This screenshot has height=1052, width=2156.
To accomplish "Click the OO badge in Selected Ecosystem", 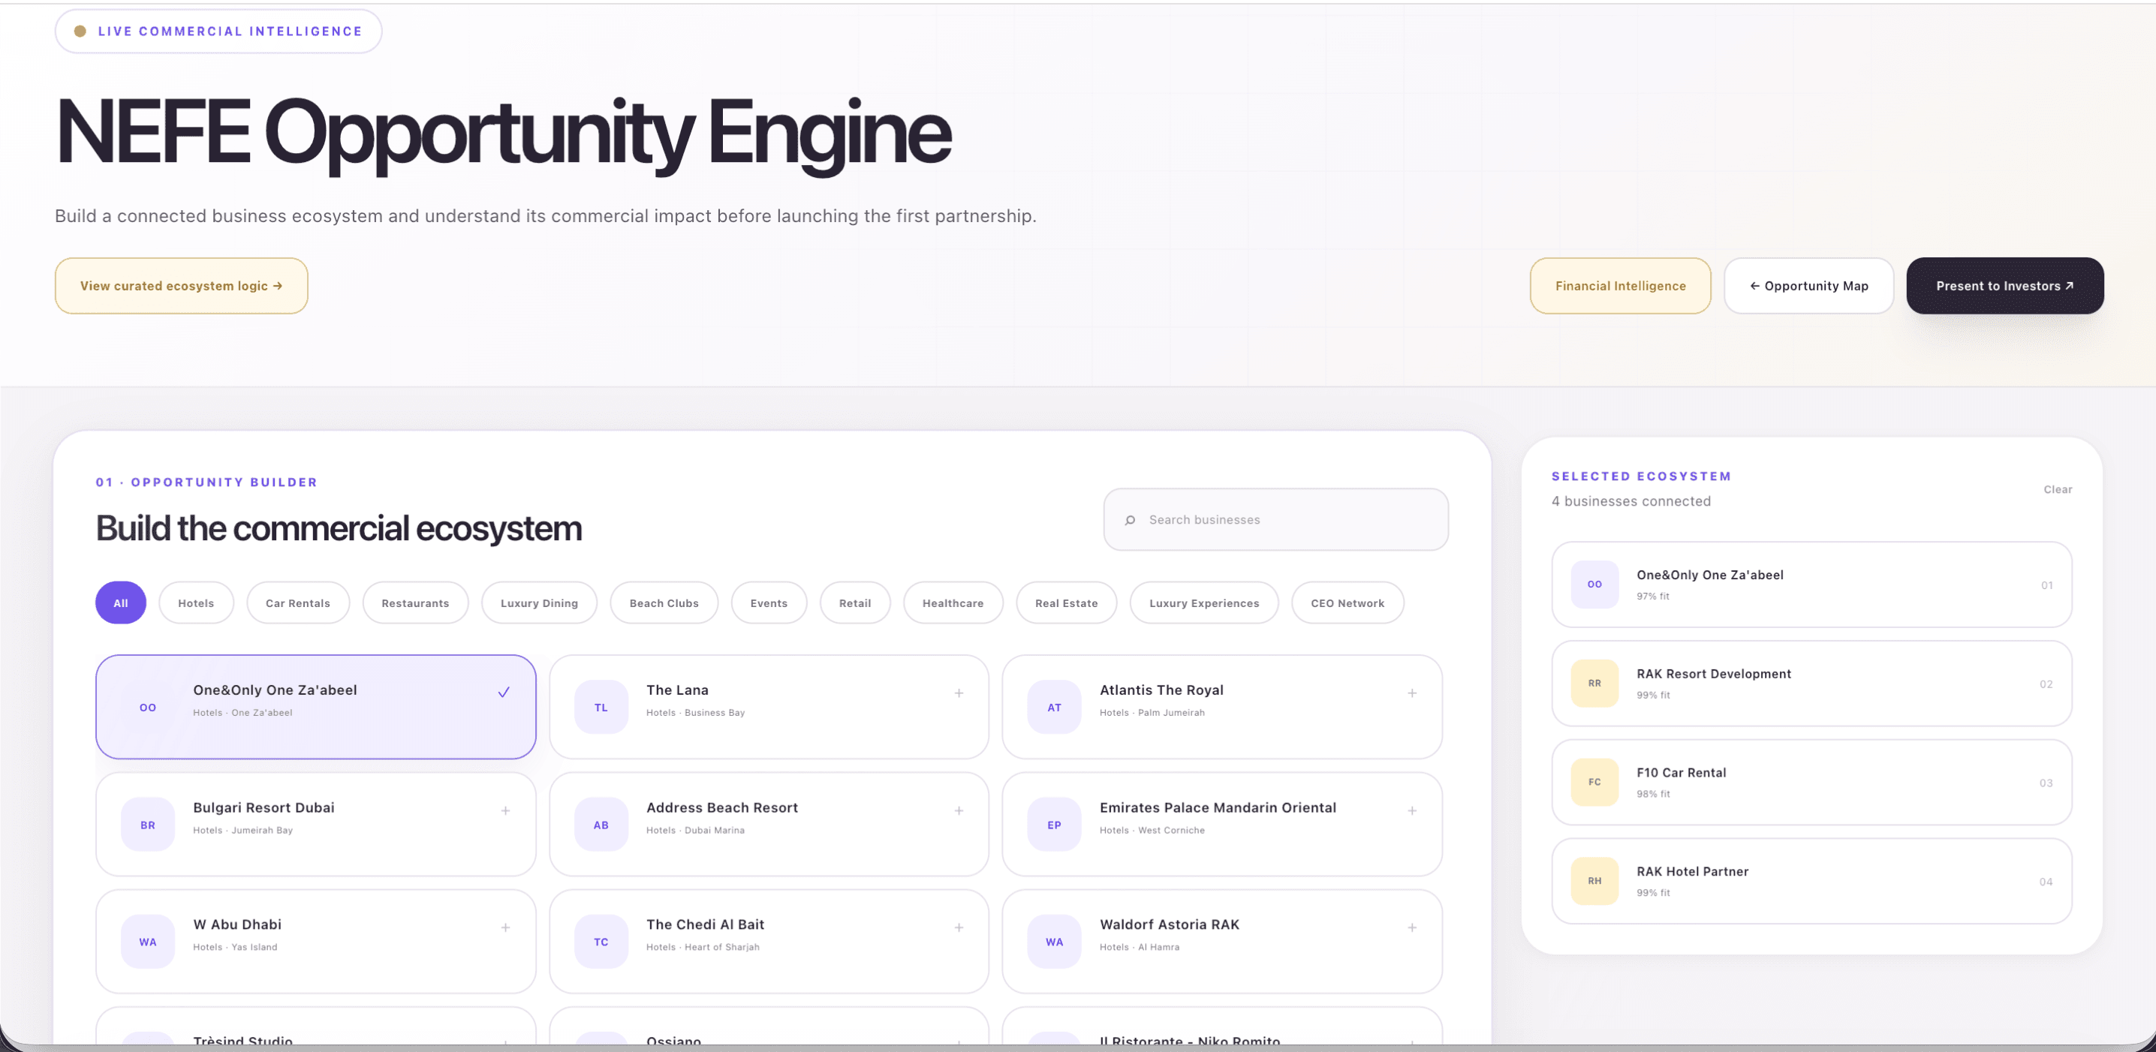I will (x=1594, y=585).
